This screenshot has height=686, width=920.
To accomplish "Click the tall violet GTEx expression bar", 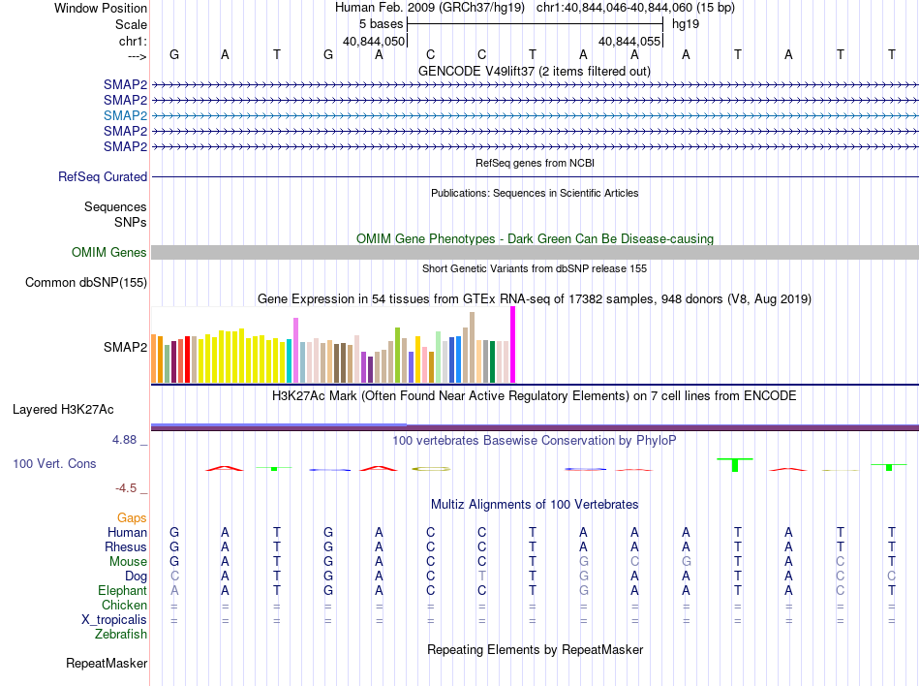I will tap(295, 351).
